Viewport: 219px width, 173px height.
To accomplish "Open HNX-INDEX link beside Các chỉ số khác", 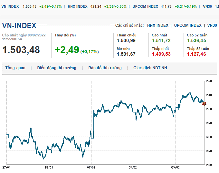I will pyautogui.click(x=158, y=25).
